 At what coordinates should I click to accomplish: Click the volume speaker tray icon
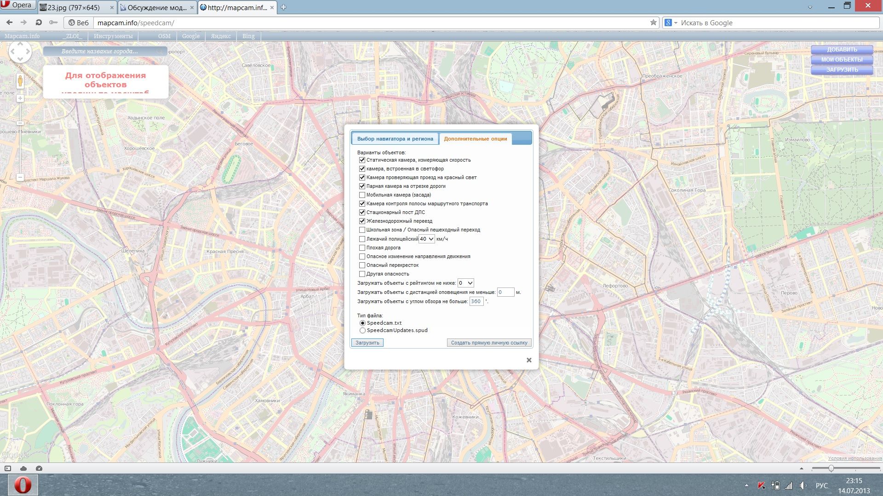[x=803, y=485]
